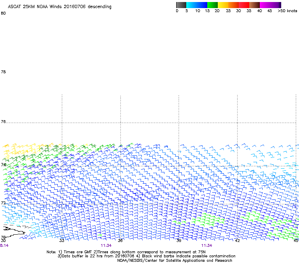Click the title 'ASCAT 25KM NOAA Winds 20160706 descending'
This screenshot has width=299, height=263.
point(59,7)
